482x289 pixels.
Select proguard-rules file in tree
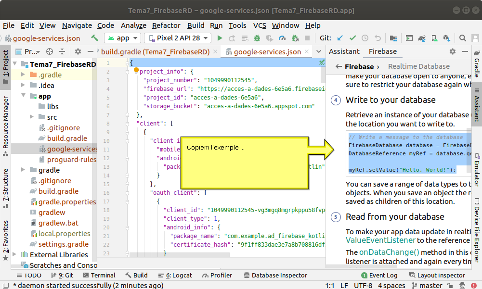(x=68, y=159)
